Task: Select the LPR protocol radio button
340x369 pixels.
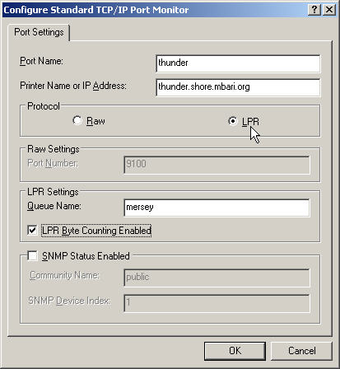Action: (233, 121)
